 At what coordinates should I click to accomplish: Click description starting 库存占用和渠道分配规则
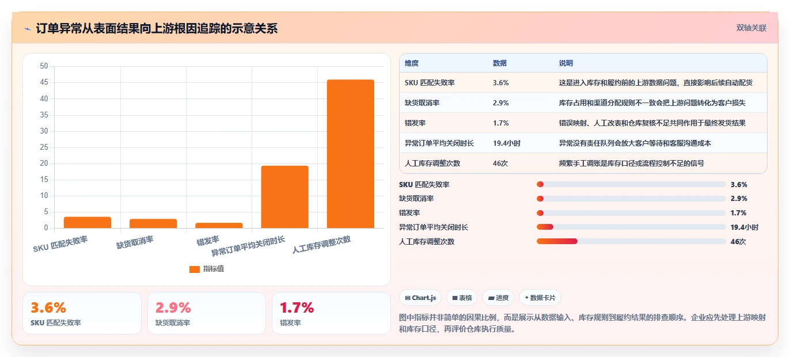pyautogui.click(x=652, y=103)
